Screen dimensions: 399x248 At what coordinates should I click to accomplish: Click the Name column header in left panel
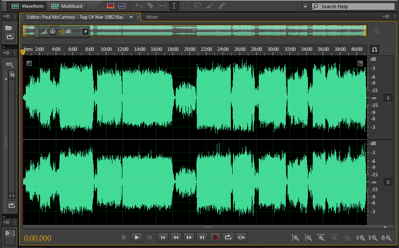point(12,75)
